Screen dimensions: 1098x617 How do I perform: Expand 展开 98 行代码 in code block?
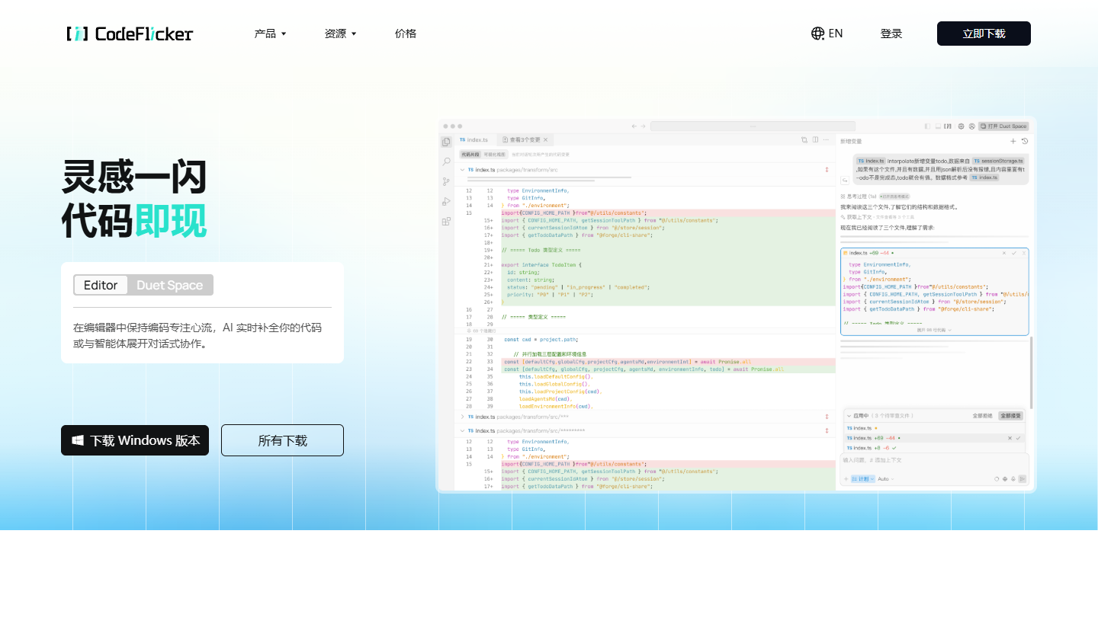click(934, 331)
